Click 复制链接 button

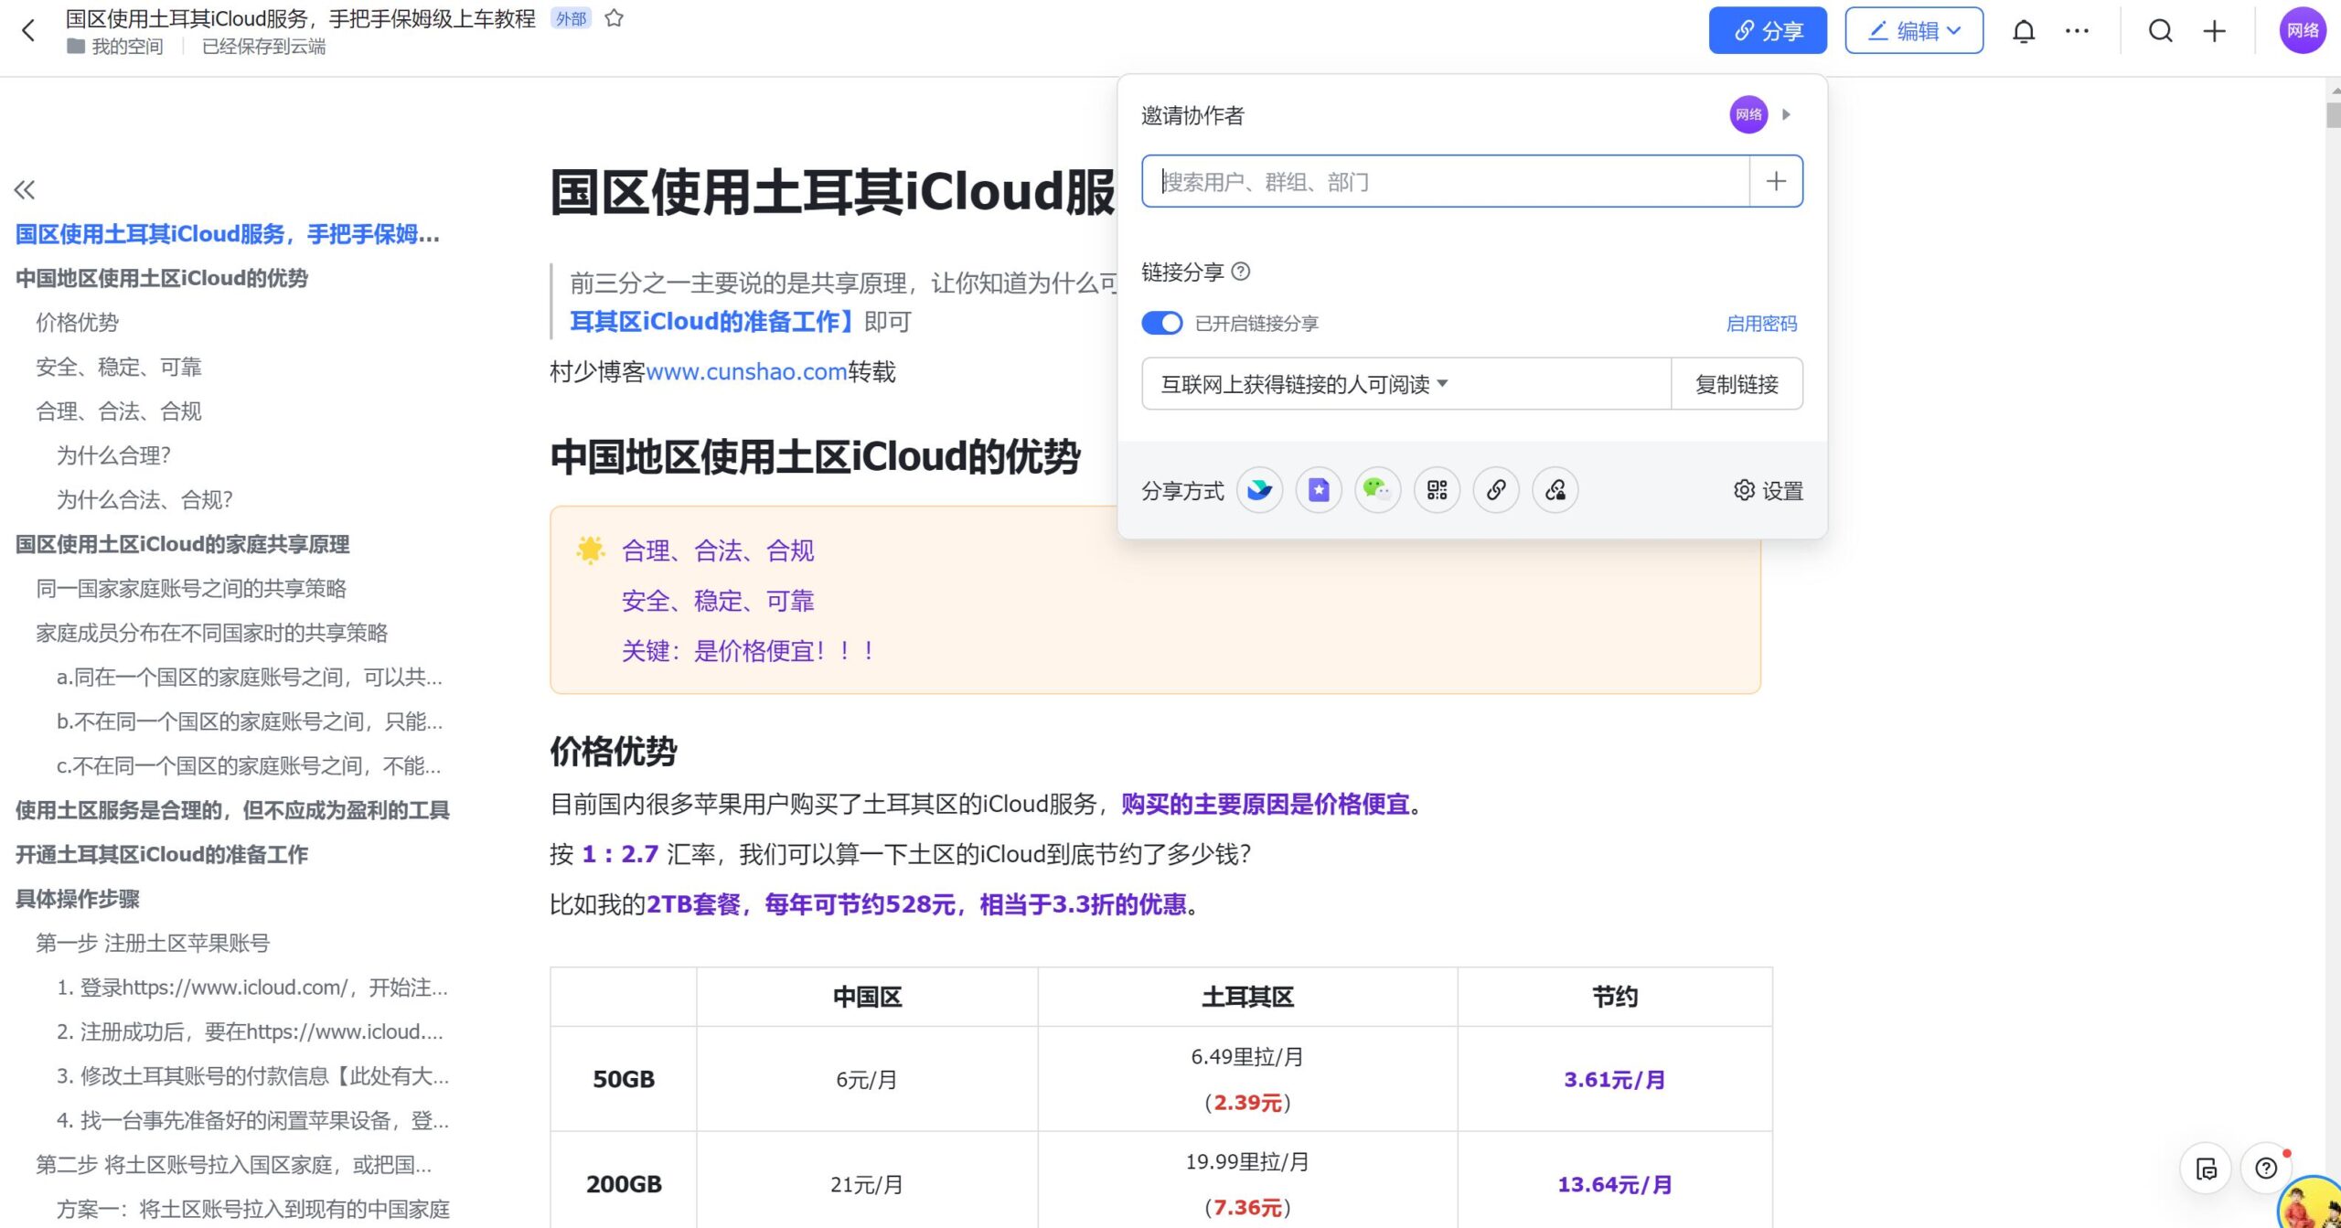tap(1737, 384)
